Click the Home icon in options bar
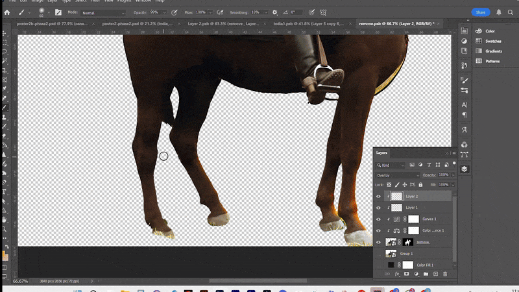This screenshot has height=292, width=519. coord(7,12)
